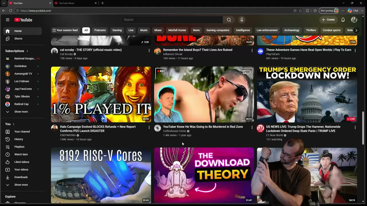Click the browser back arrow
Image resolution: width=367 pixels, height=206 pixels.
4,11
